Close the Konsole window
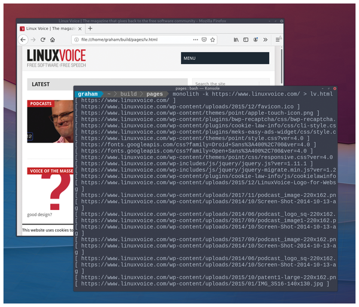Viewport: 359px width, 307px height. [334, 89]
